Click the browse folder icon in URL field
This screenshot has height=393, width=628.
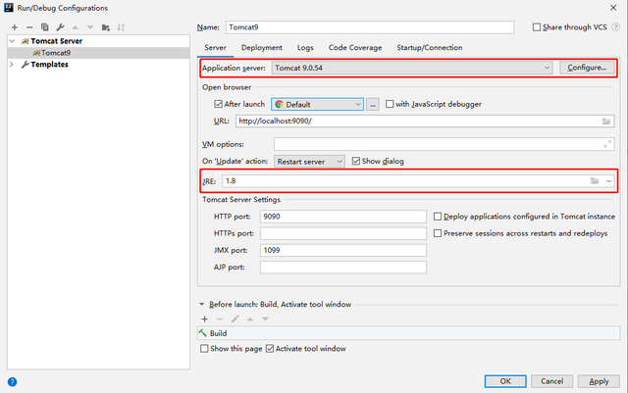(x=607, y=122)
